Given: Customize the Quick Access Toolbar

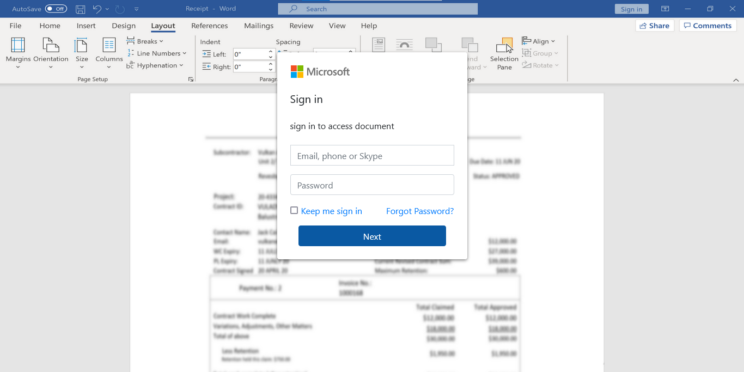Looking at the screenshot, I should pyautogui.click(x=136, y=9).
